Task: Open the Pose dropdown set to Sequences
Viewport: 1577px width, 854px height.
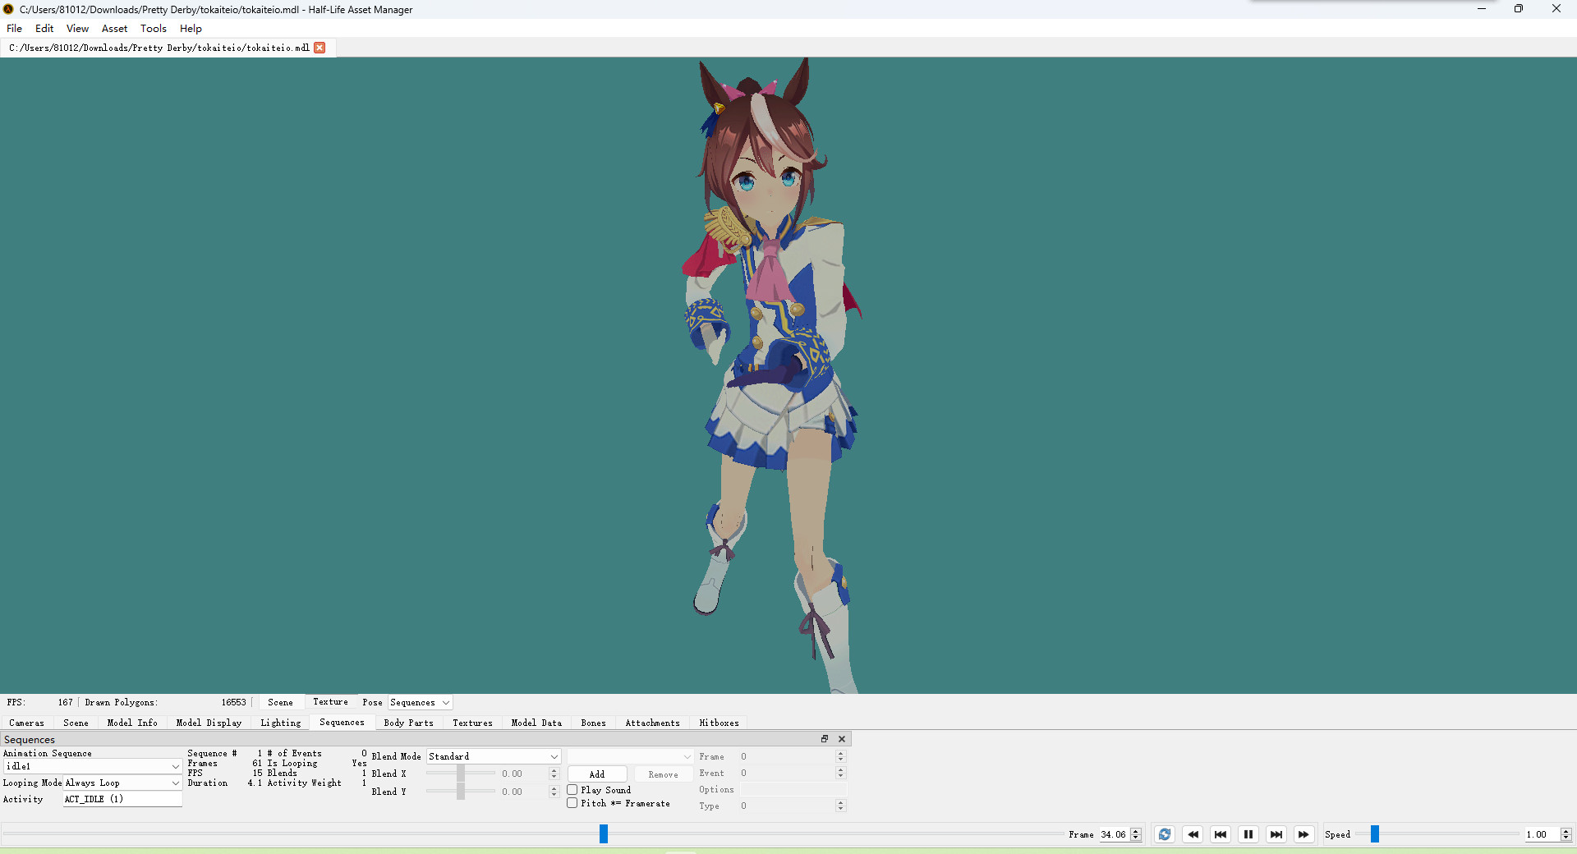Action: click(420, 703)
